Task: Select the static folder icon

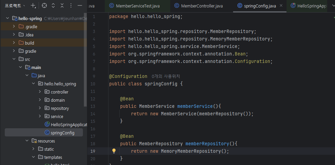Action: pos(41,149)
